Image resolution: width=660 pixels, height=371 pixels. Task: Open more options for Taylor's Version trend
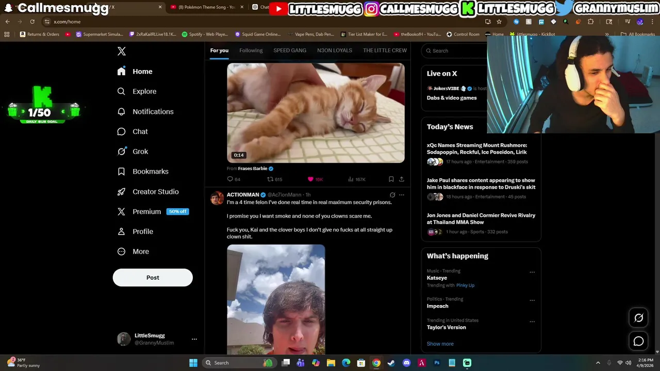[x=532, y=322]
